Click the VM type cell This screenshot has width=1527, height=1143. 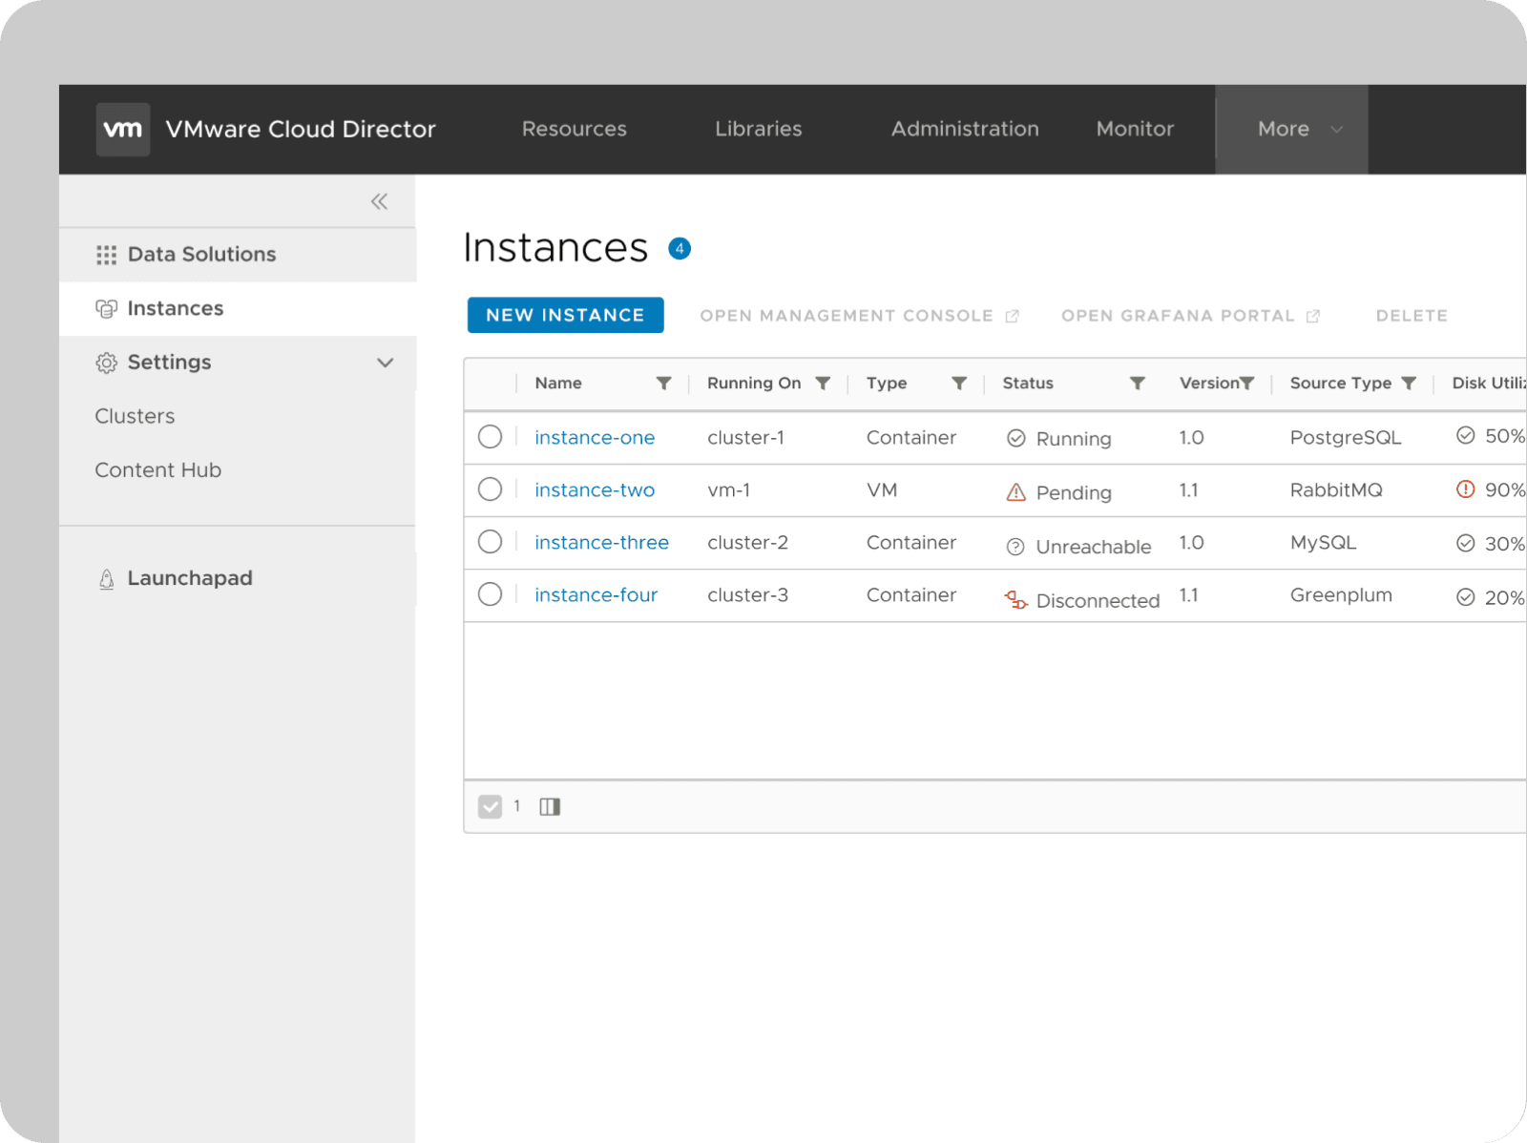(882, 490)
